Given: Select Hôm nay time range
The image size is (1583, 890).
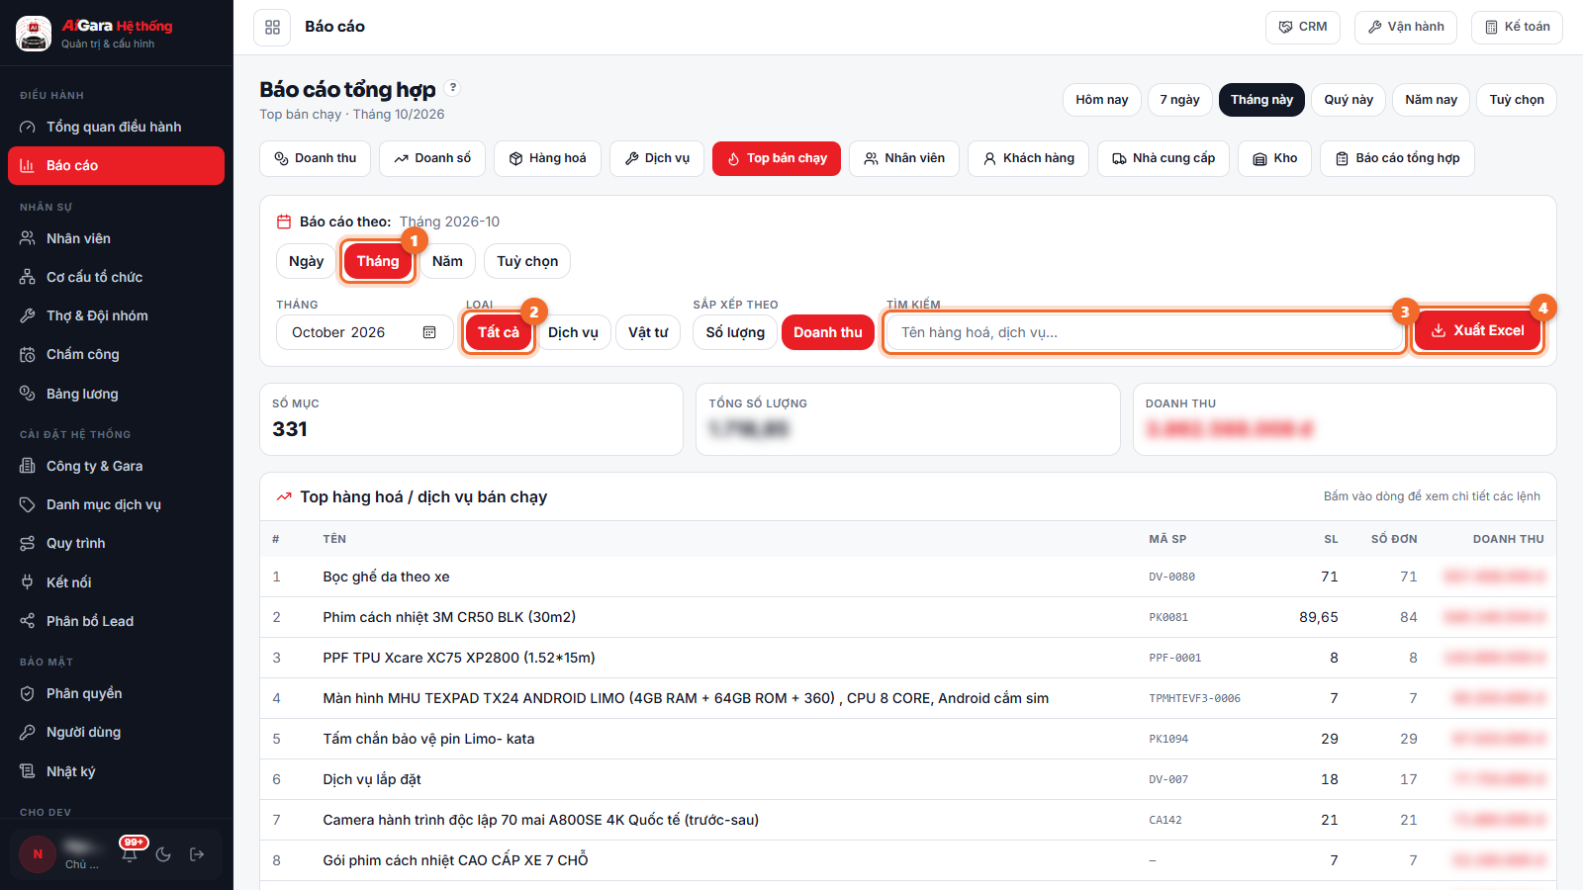Looking at the screenshot, I should click(1102, 100).
